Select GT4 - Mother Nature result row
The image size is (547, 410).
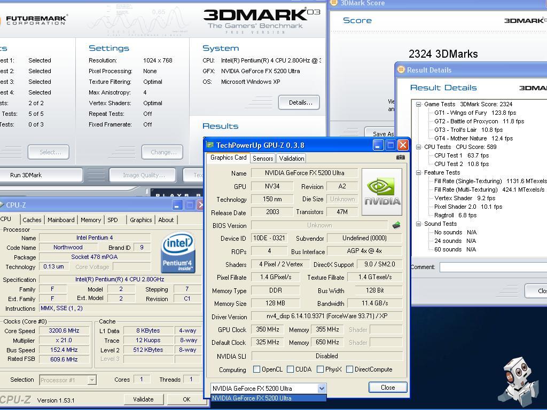[x=473, y=138]
